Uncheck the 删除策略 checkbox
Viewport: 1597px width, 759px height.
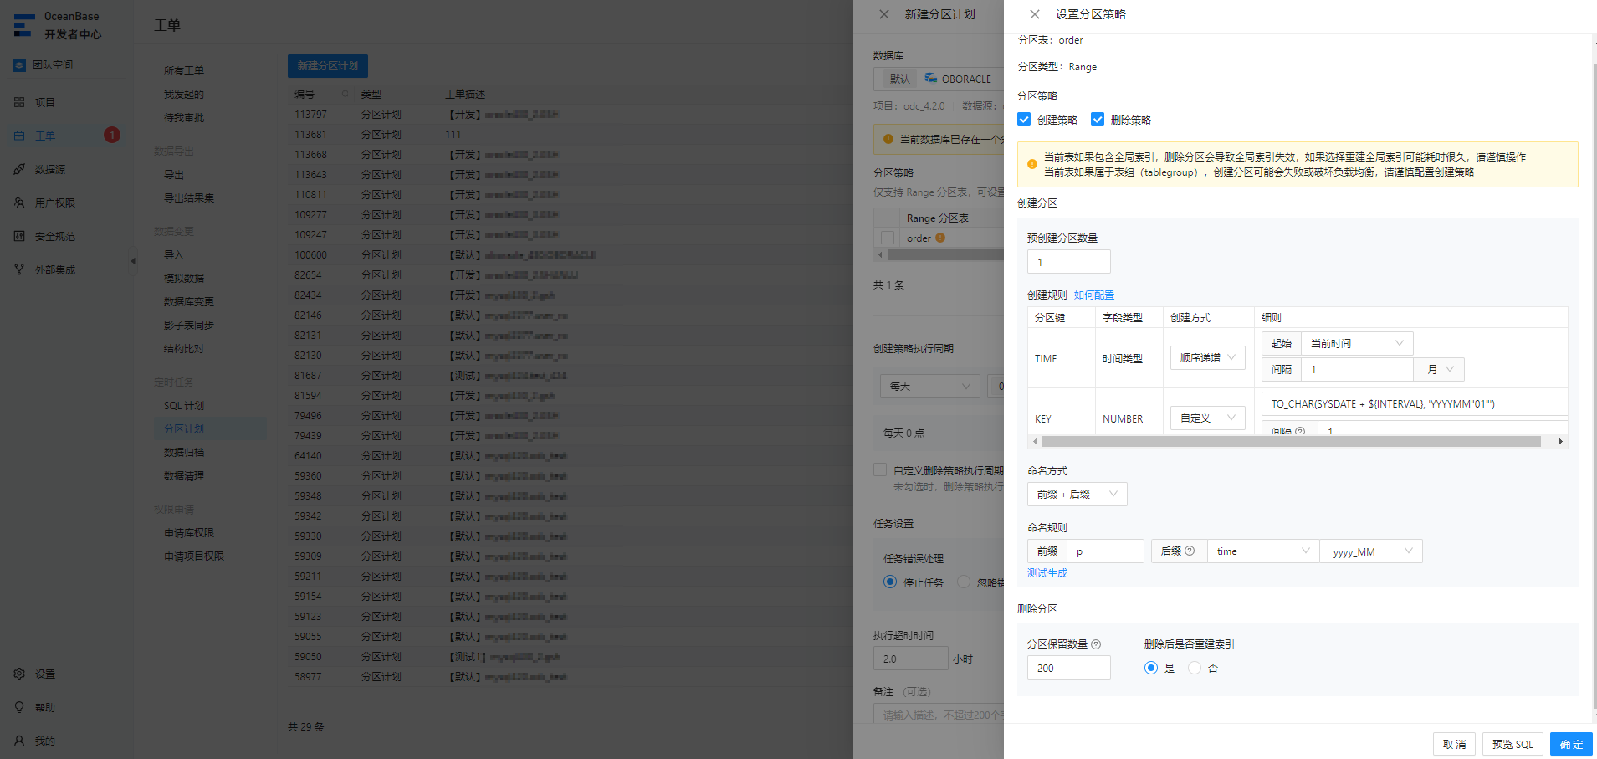click(1098, 119)
